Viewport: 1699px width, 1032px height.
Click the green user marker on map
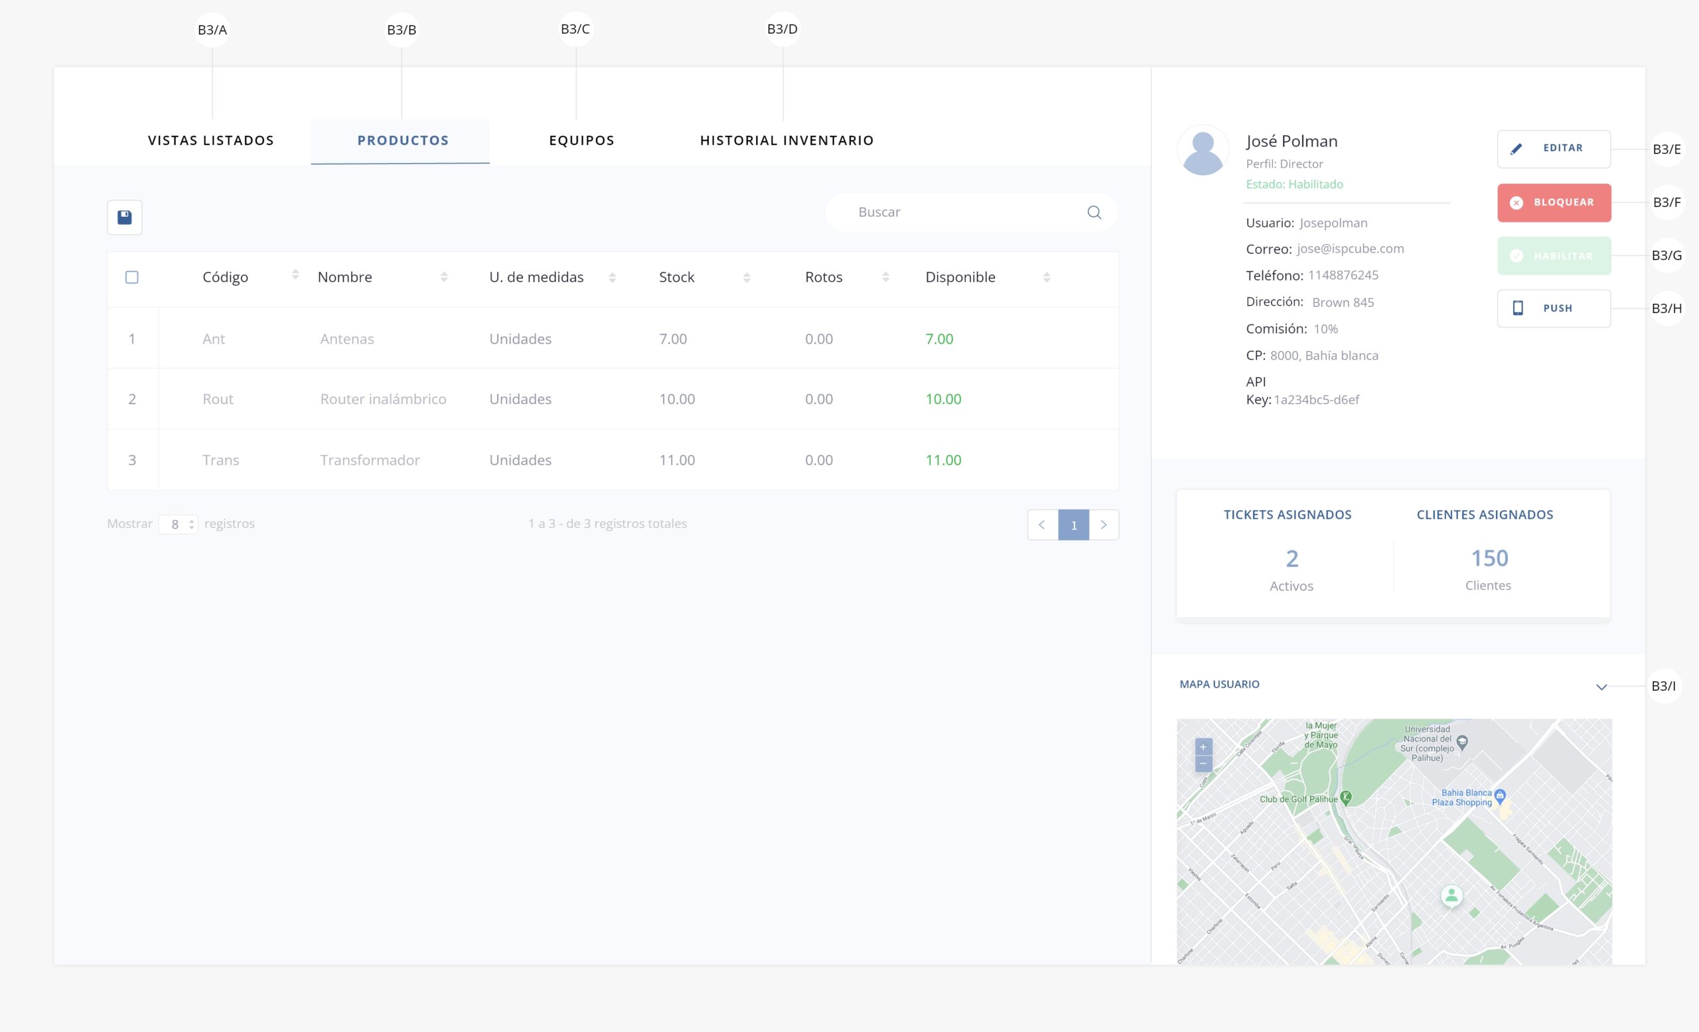(x=1451, y=895)
